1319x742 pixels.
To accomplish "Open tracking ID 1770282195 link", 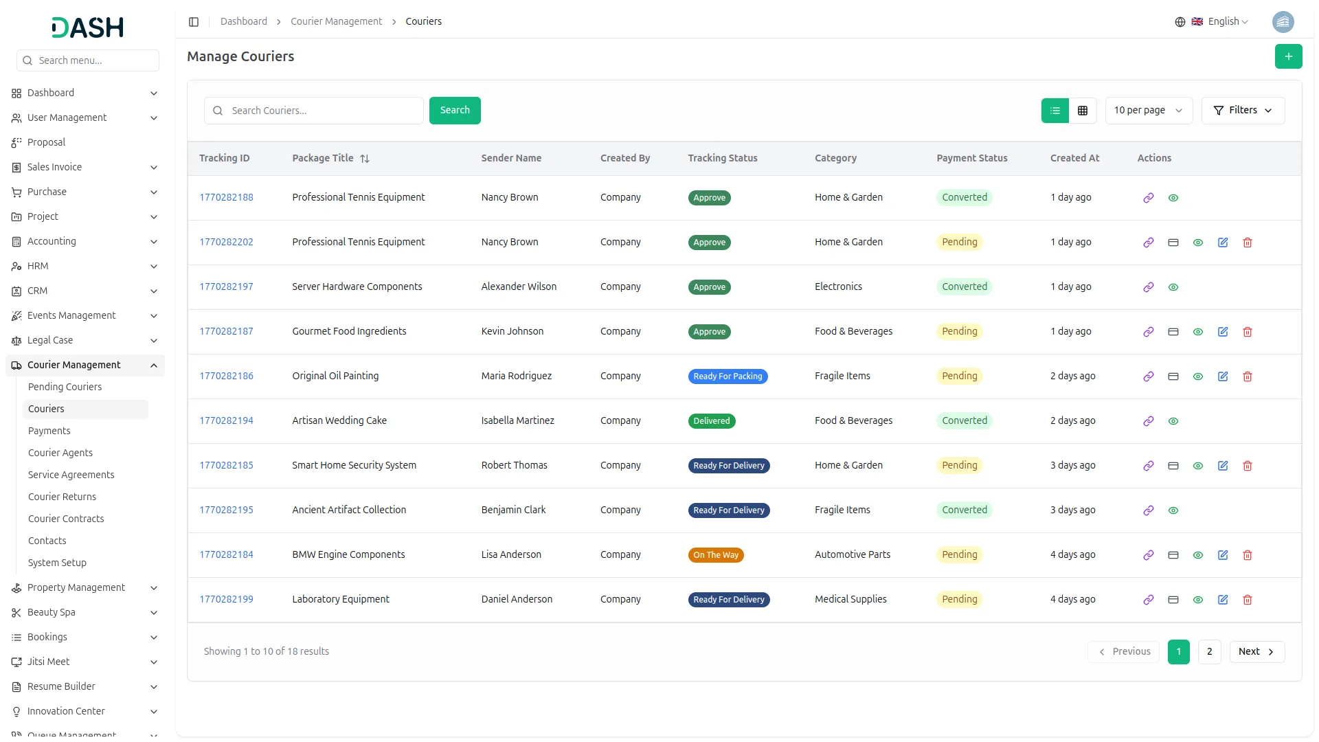I will pos(226,510).
